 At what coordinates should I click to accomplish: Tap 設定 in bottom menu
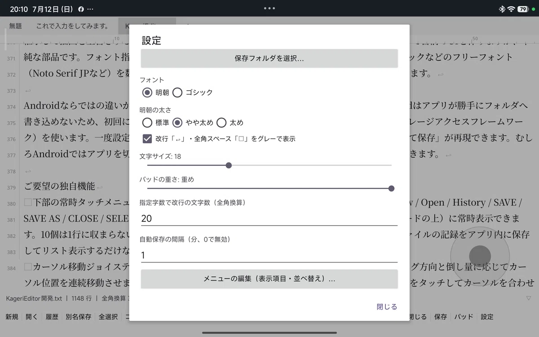(x=487, y=317)
